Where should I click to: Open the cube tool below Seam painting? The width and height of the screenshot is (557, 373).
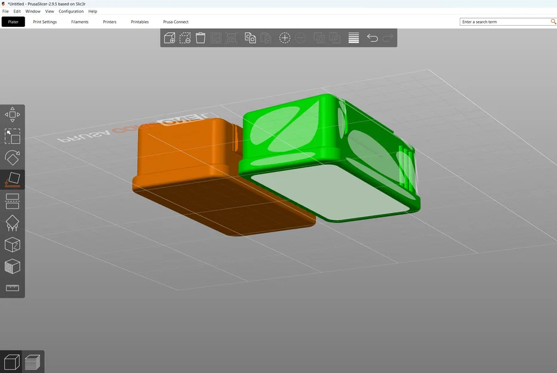click(x=13, y=266)
